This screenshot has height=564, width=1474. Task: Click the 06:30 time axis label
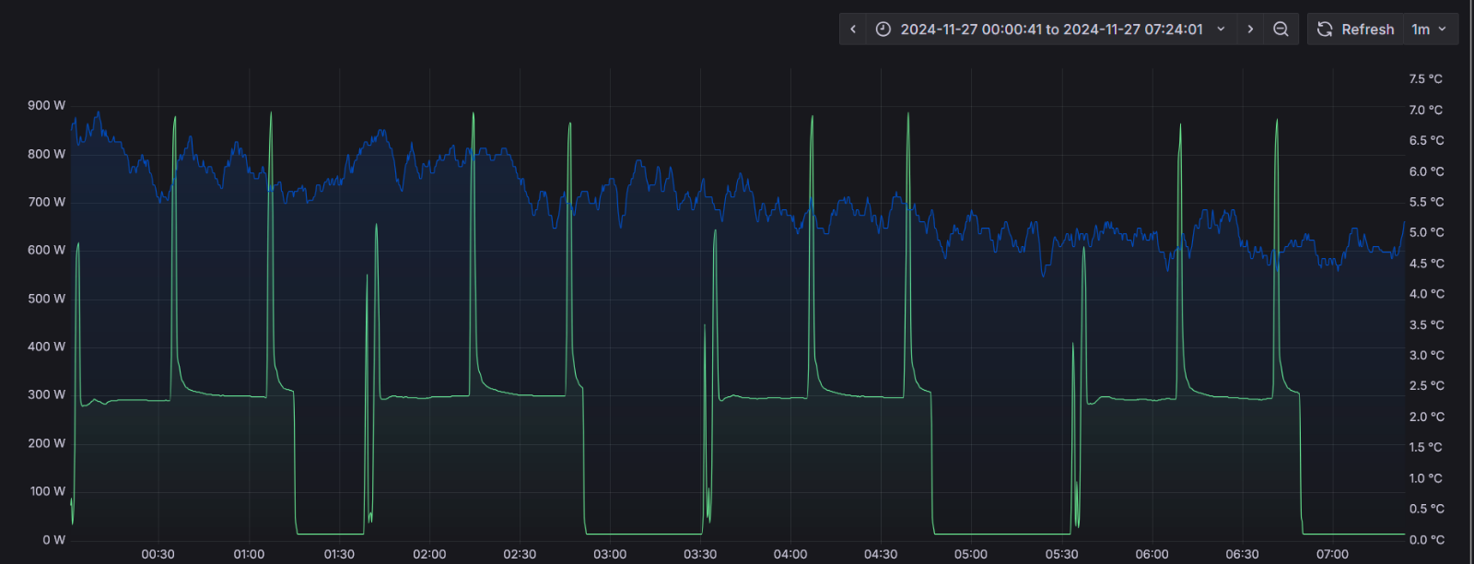(x=1242, y=555)
